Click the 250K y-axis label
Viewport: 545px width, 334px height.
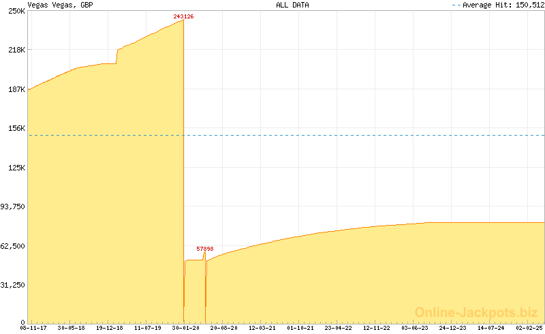(x=16, y=12)
